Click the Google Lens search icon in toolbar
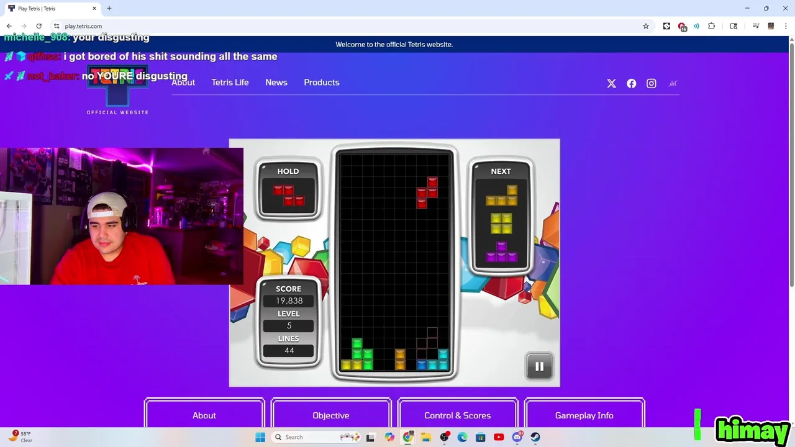The image size is (795, 447). click(734, 26)
